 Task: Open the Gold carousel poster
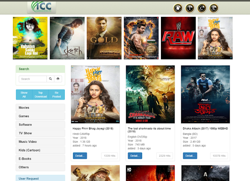(104, 38)
